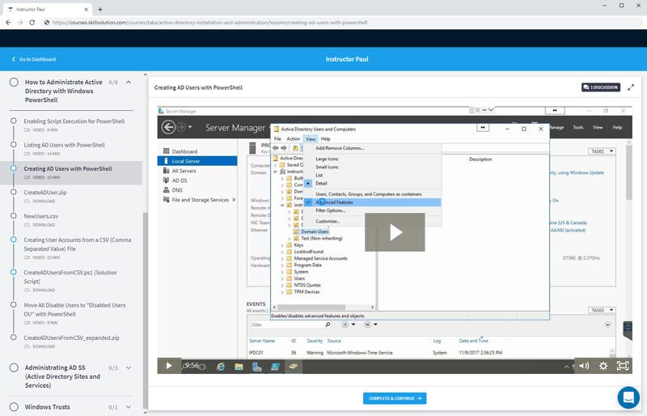
Task: Open video settings gear
Action: (x=603, y=366)
